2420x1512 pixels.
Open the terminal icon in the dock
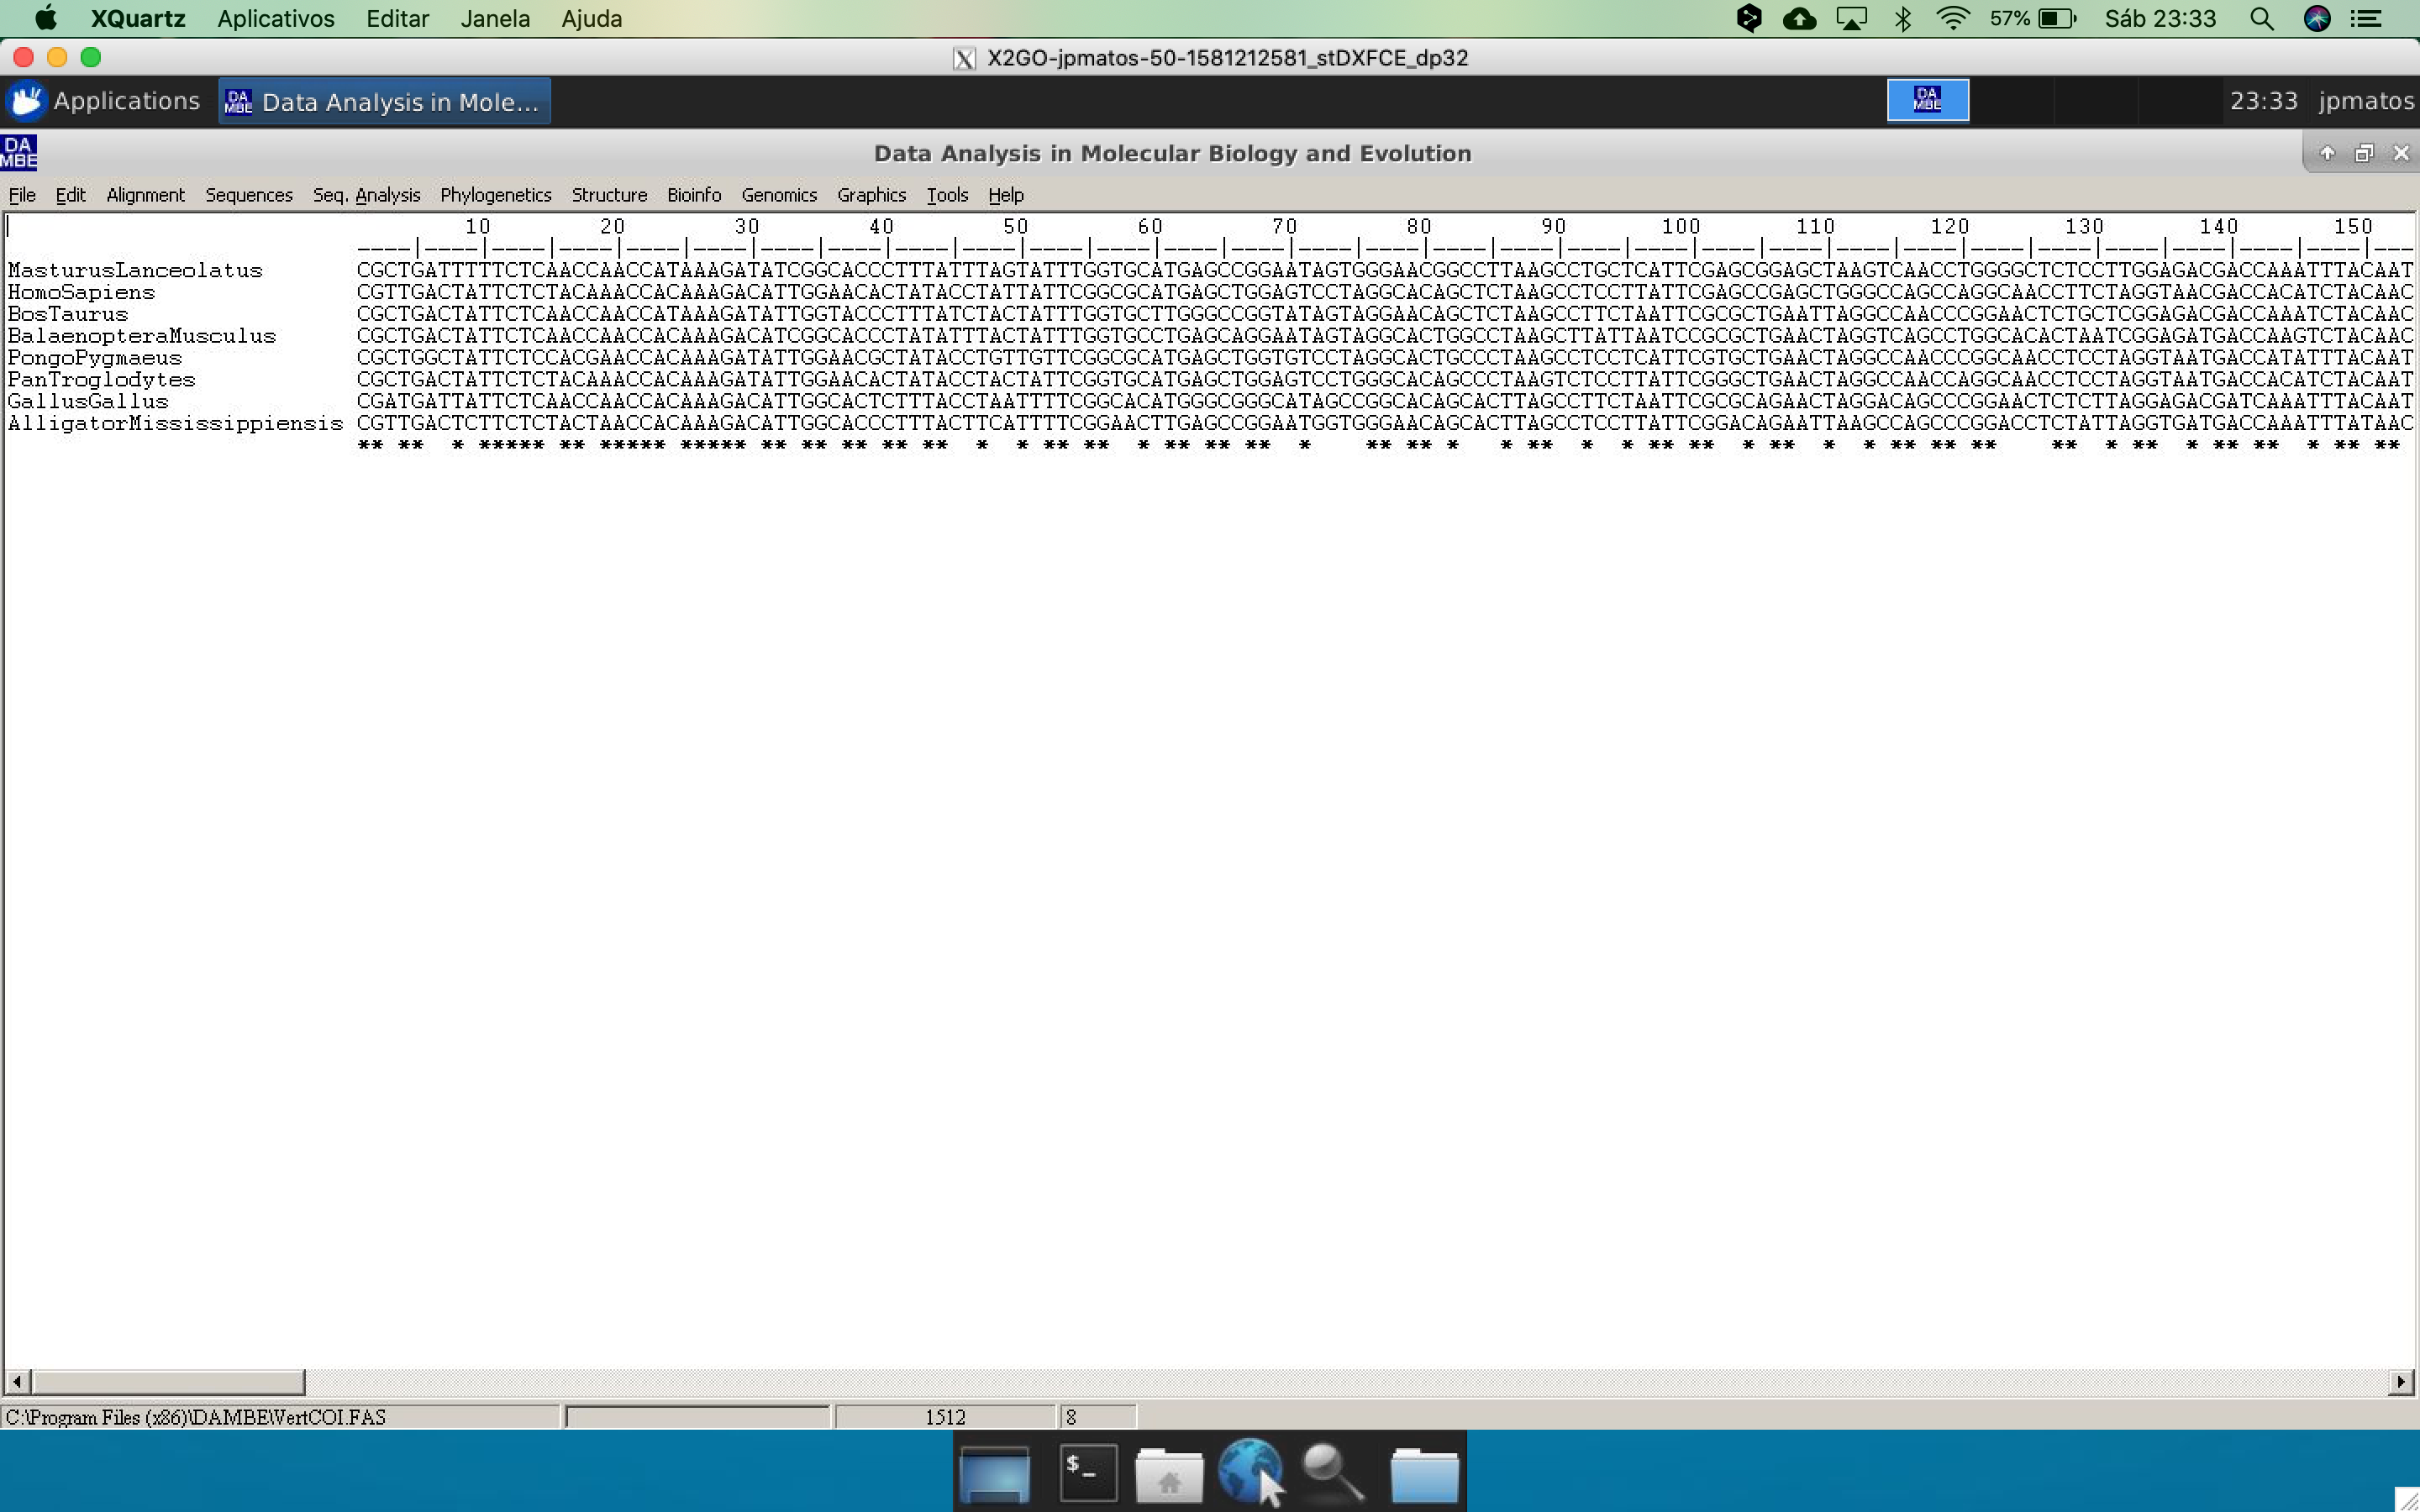click(x=1087, y=1472)
